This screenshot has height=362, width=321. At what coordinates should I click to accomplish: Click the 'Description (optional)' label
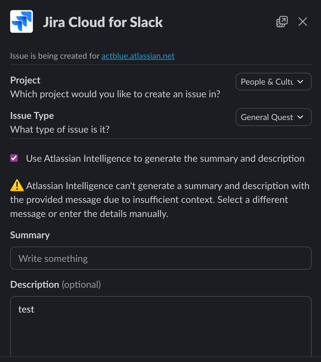click(x=55, y=285)
